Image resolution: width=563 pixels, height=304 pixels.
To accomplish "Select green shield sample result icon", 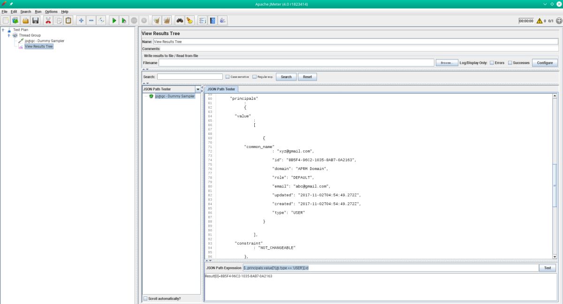I will 151,96.
